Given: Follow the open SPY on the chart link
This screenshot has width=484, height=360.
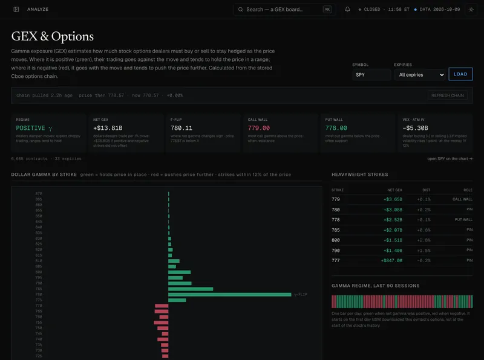Looking at the screenshot, I should pyautogui.click(x=450, y=159).
